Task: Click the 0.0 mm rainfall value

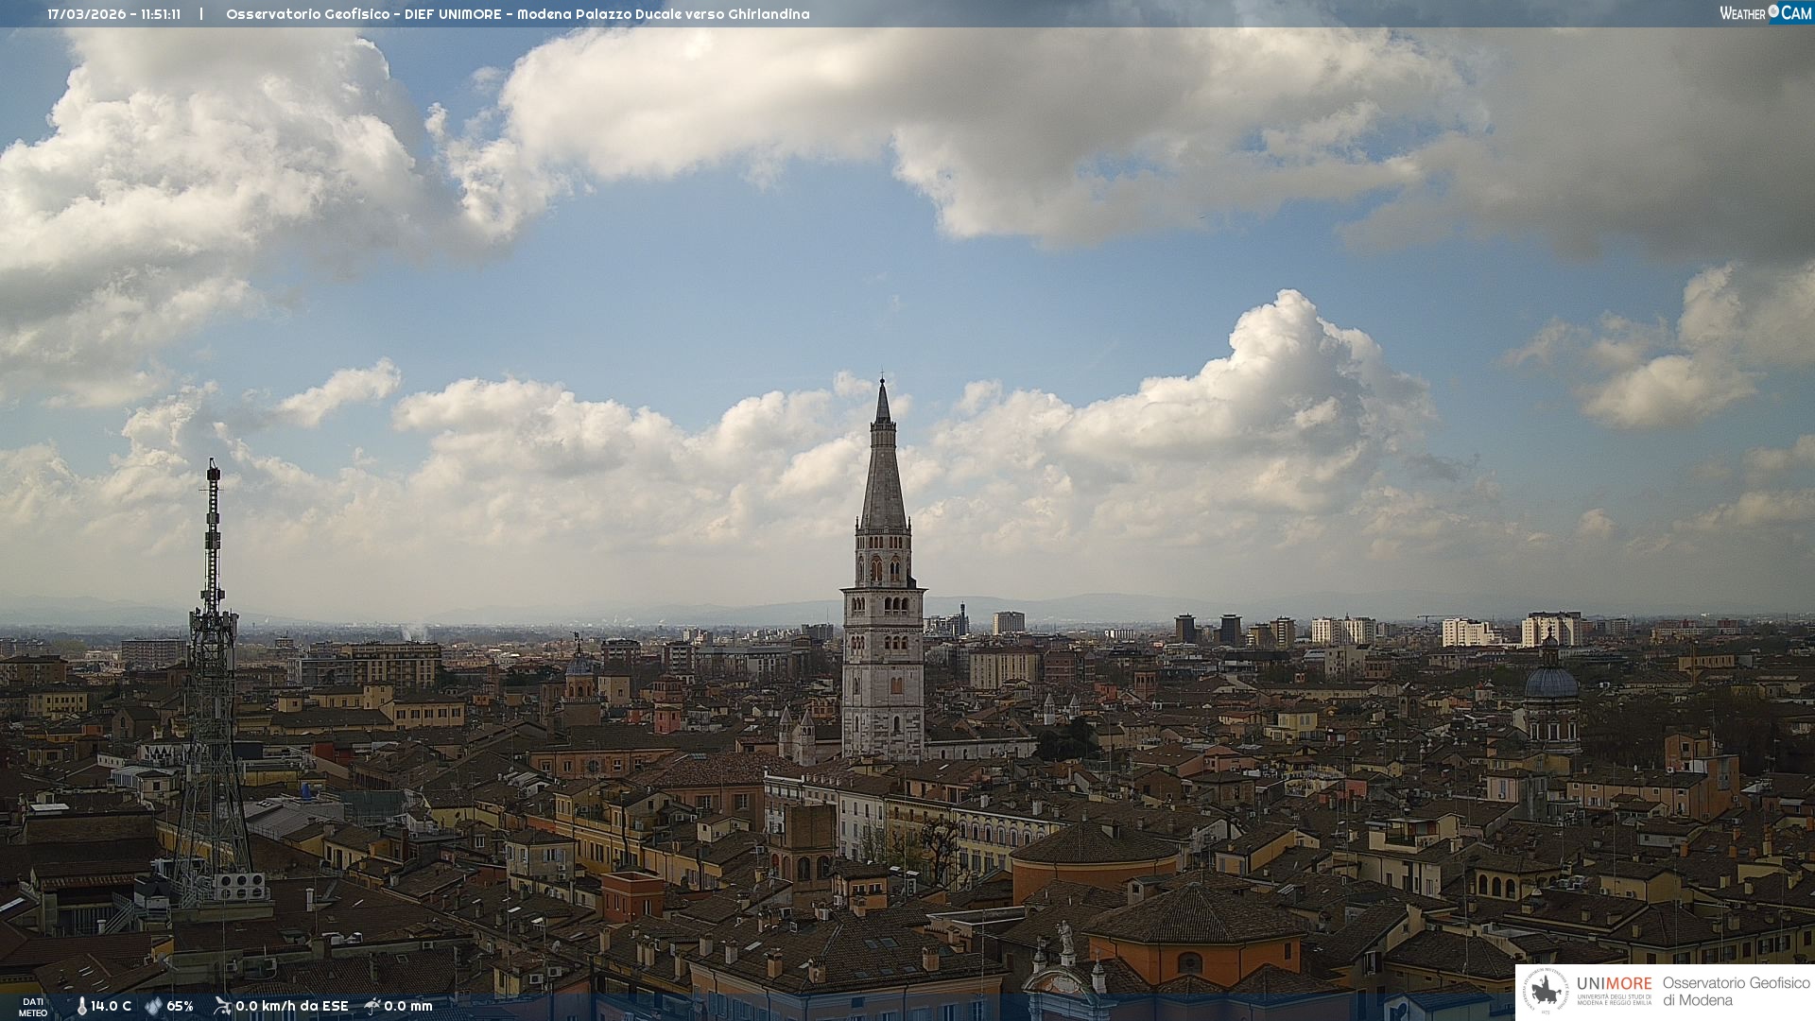Action: click(407, 1006)
